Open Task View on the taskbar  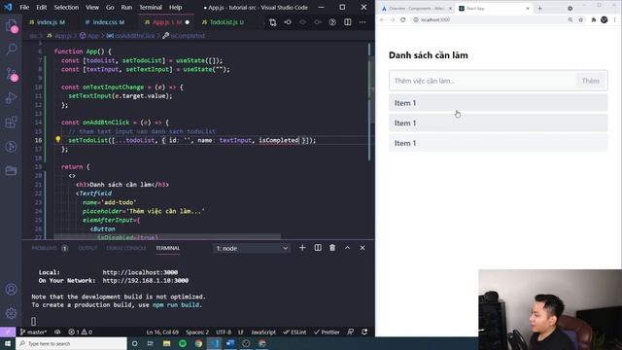(x=151, y=343)
